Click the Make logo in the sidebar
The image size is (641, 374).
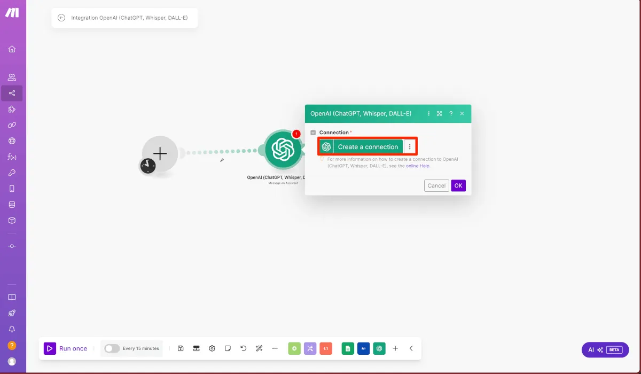click(x=12, y=13)
